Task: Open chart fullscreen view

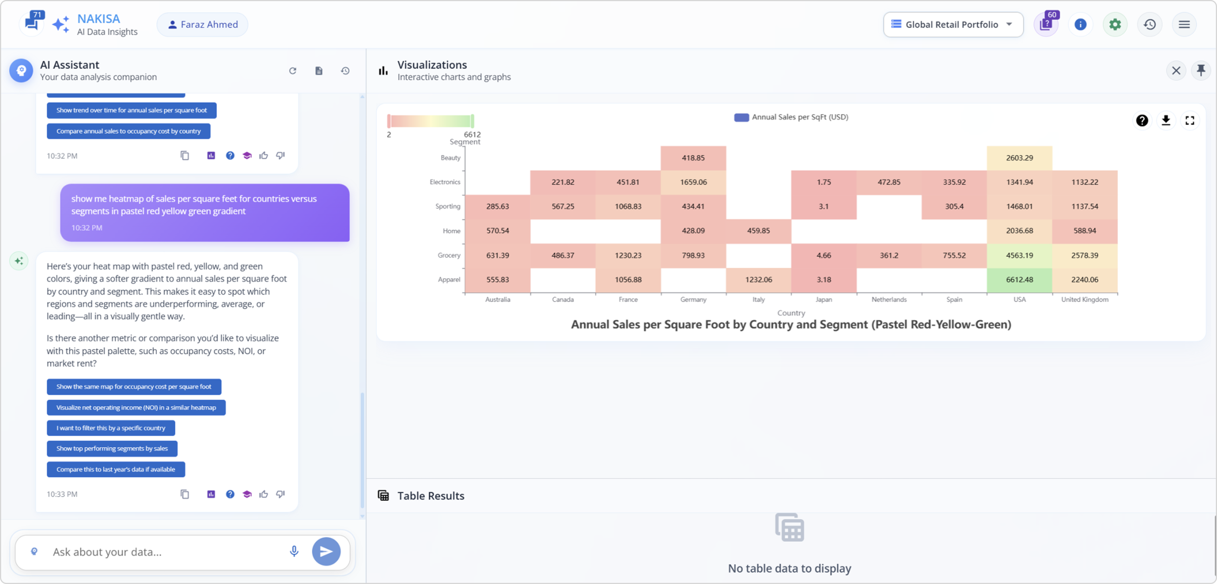Action: [1189, 121]
